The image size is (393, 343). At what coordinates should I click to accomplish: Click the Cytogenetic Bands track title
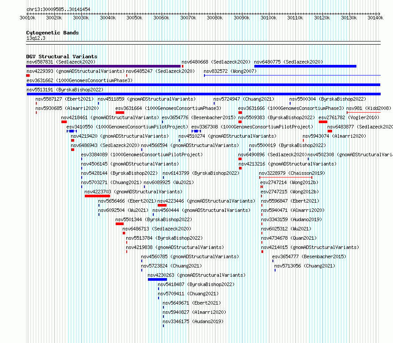click(53, 33)
